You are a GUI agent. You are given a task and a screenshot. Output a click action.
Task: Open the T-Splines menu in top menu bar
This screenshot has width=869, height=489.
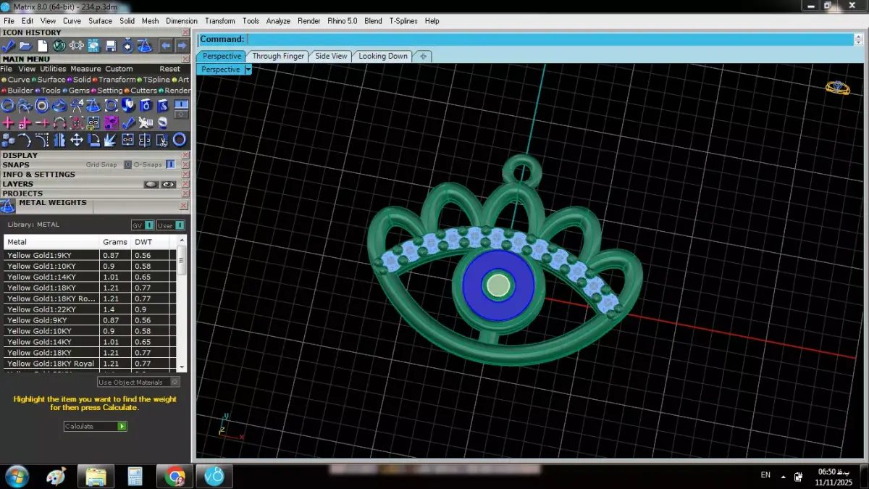(x=403, y=21)
